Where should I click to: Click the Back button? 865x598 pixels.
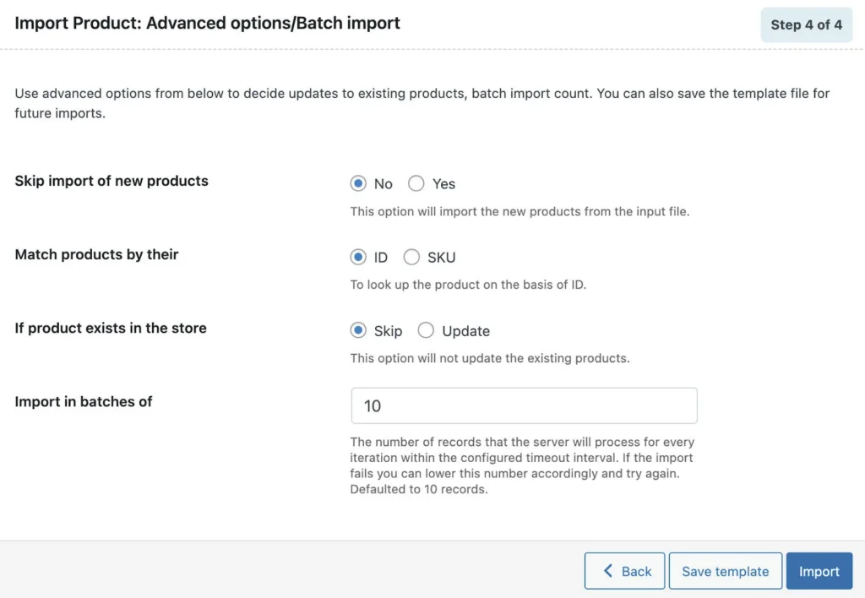click(x=624, y=570)
